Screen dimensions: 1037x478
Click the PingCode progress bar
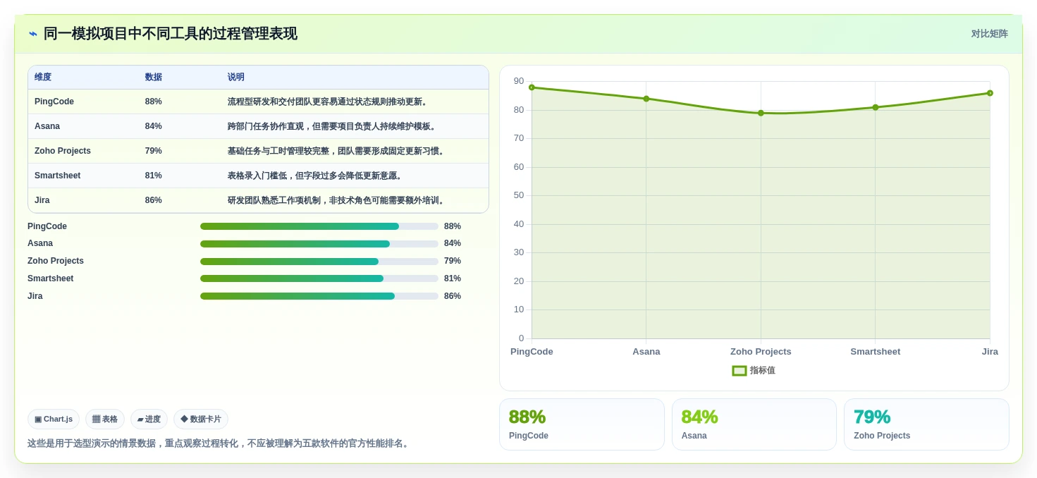[319, 226]
